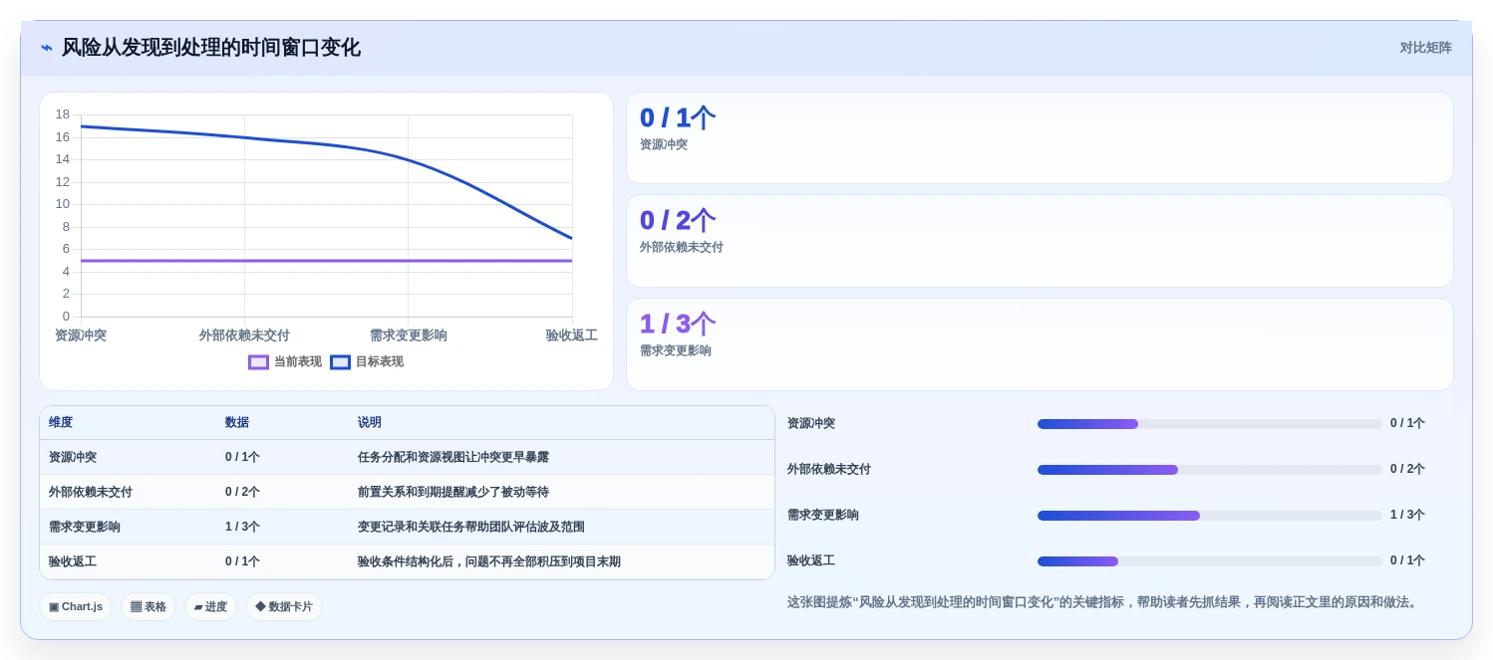
Task: Click the 验收返工 progress bar
Action: (x=1210, y=561)
